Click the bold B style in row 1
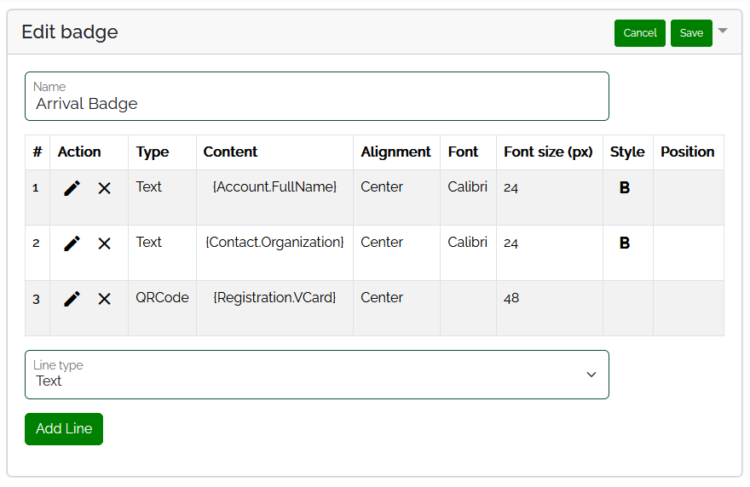Image resolution: width=750 pixels, height=487 pixels. click(x=625, y=188)
